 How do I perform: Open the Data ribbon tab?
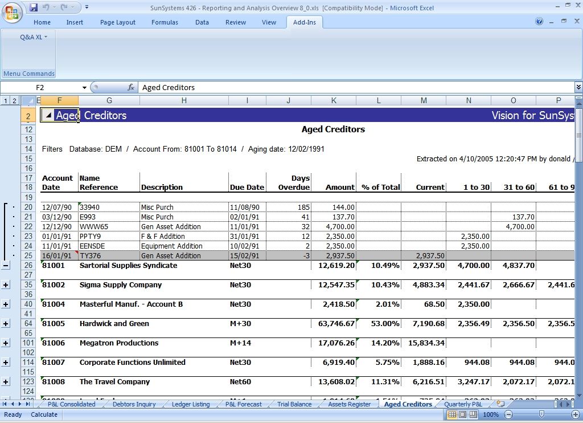(x=202, y=22)
